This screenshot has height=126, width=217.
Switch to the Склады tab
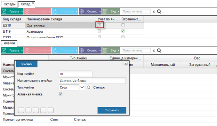pos(9,4)
